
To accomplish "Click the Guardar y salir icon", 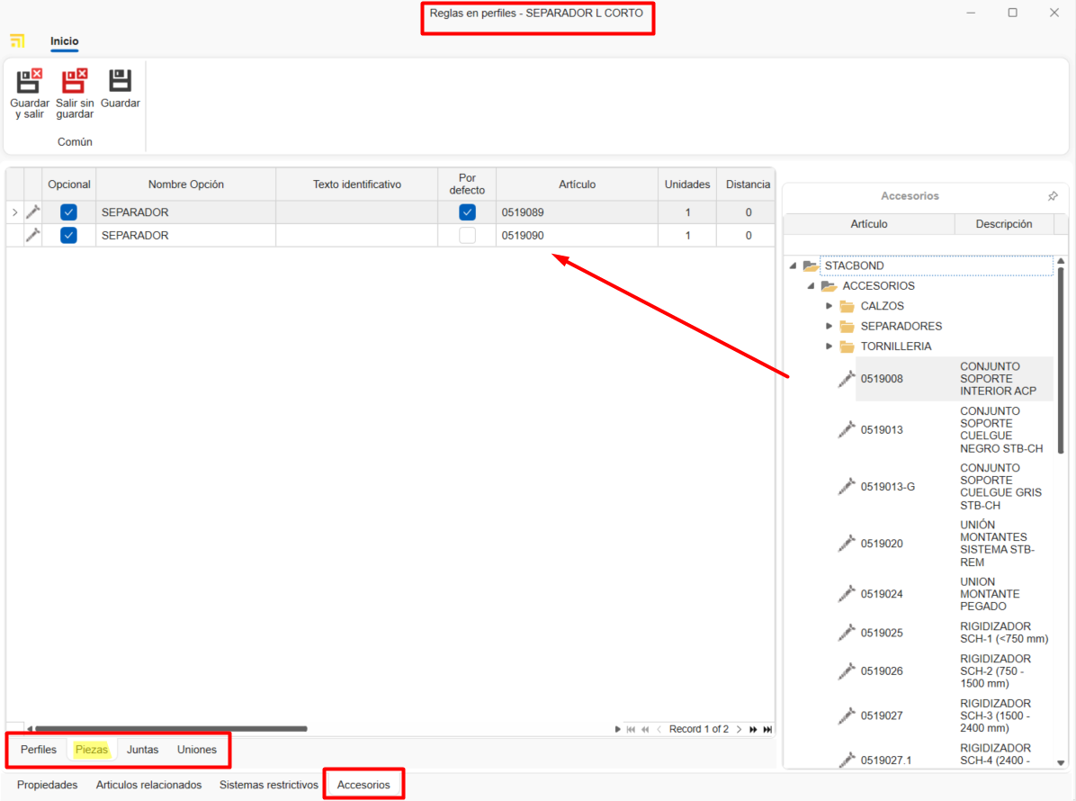I will click(x=30, y=82).
